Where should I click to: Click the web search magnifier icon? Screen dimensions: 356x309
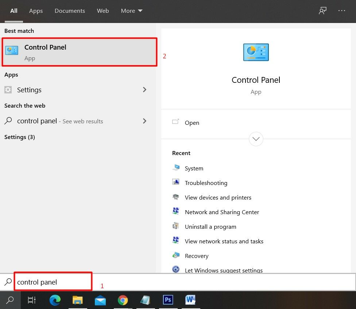pyautogui.click(x=8, y=121)
